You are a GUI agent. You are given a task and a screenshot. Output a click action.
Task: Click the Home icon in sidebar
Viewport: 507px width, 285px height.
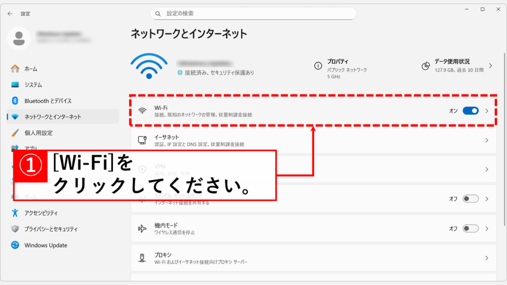click(15, 69)
